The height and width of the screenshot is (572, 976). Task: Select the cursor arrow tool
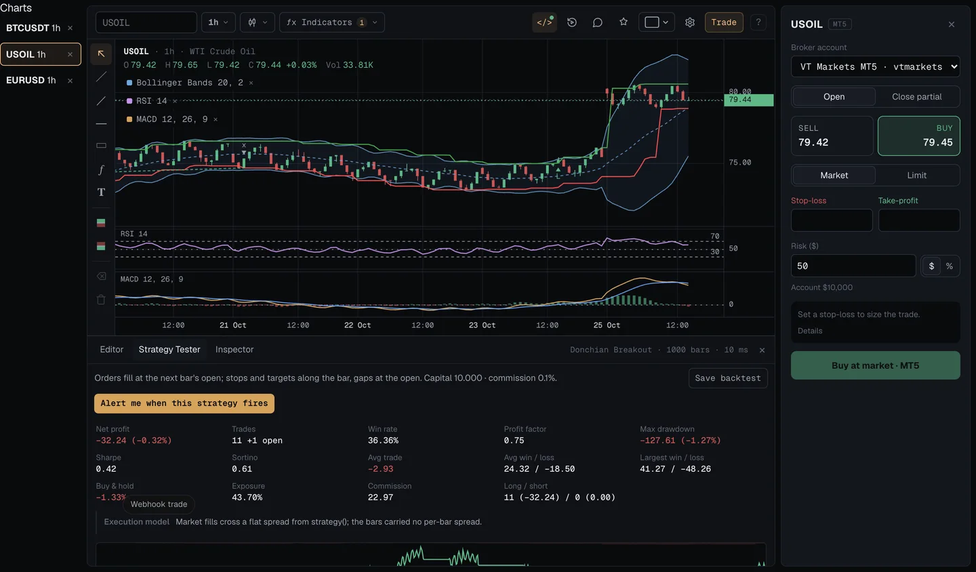101,54
